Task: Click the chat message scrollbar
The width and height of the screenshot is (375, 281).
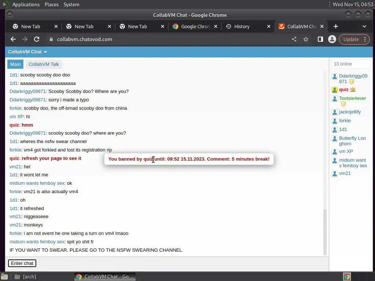Action: (325, 232)
